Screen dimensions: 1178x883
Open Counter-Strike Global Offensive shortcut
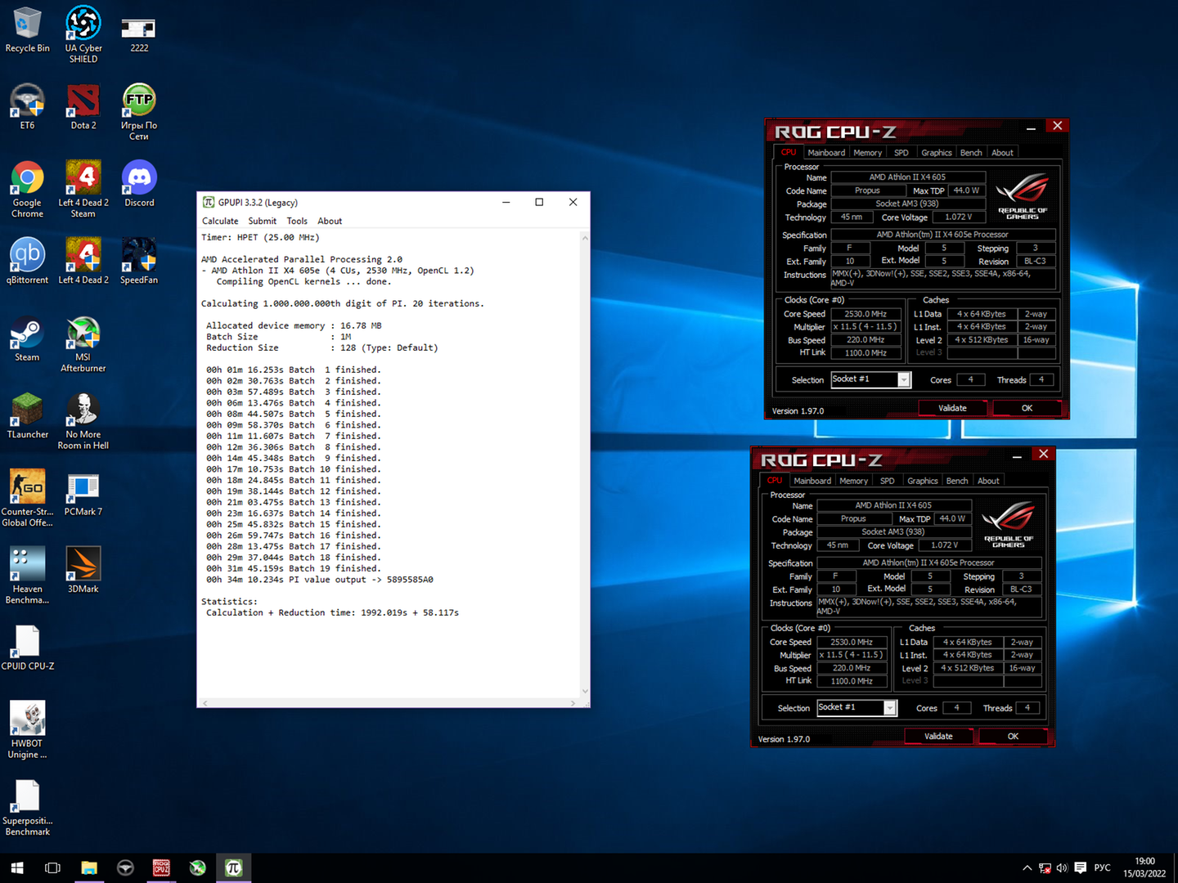point(27,498)
